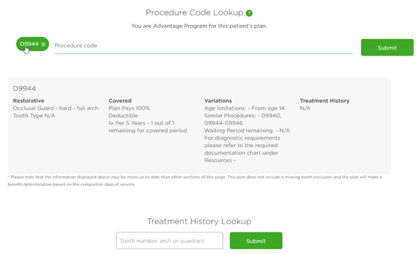
Task: Click 'Occlusal Guard - hard - full arch' text
Action: point(56,108)
